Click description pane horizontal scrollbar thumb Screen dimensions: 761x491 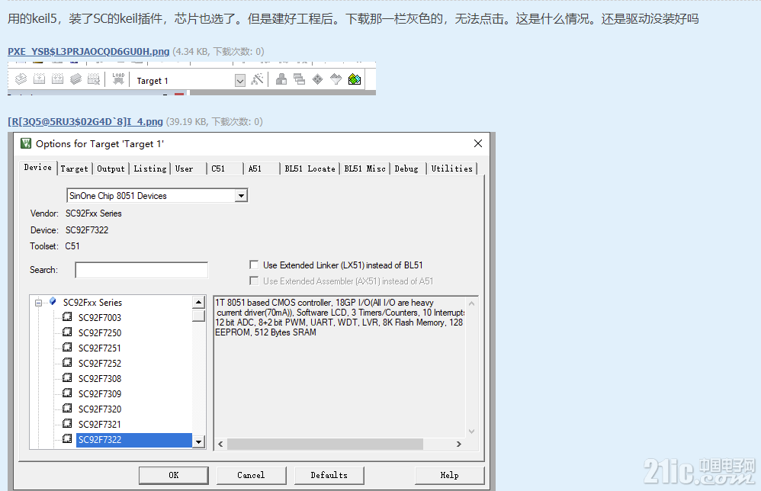click(x=325, y=444)
